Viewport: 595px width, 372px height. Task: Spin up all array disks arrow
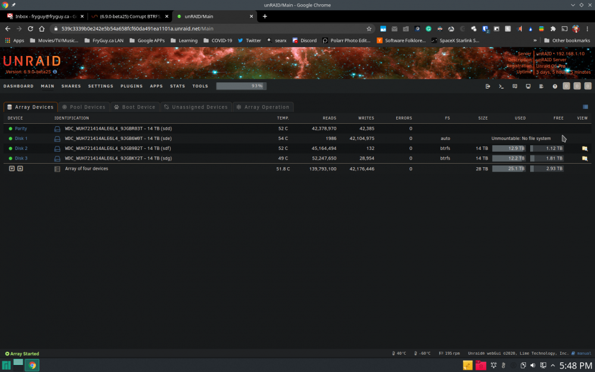(x=20, y=168)
